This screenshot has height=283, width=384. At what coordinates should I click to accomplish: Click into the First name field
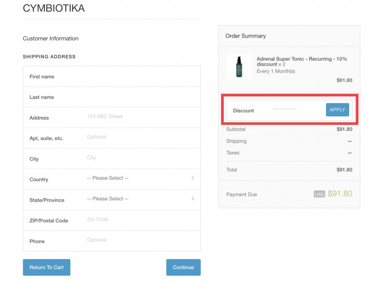coord(112,77)
